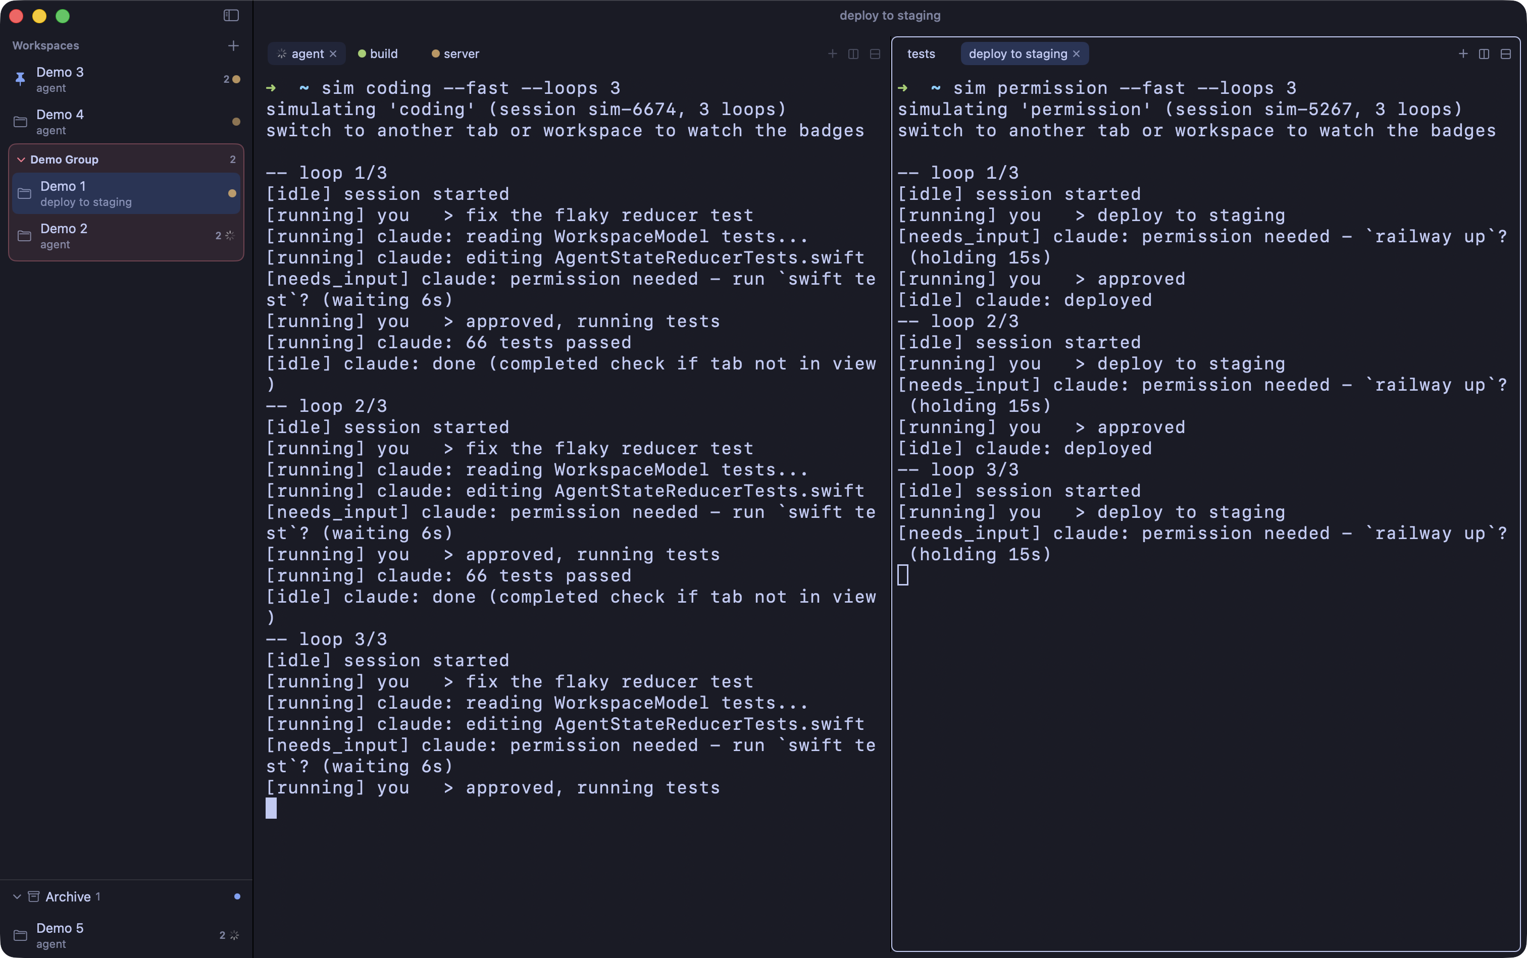1527x958 pixels.
Task: Open the archived Demo 5 workspace
Action: click(126, 935)
